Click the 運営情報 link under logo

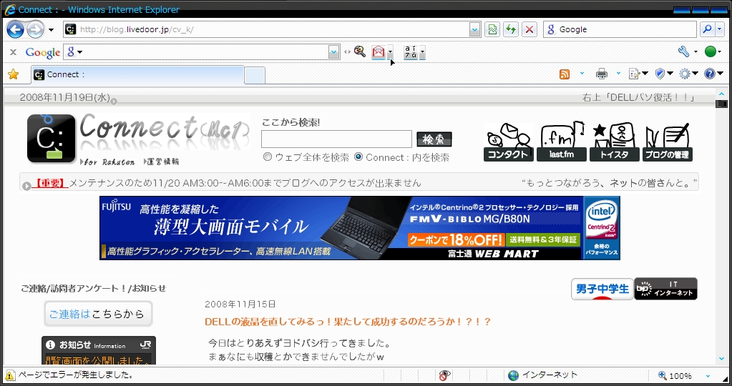[x=162, y=162]
